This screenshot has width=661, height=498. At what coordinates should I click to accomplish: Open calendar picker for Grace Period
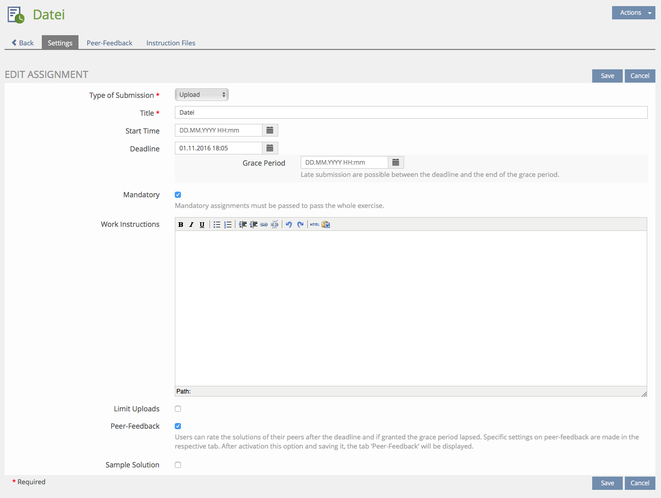396,163
